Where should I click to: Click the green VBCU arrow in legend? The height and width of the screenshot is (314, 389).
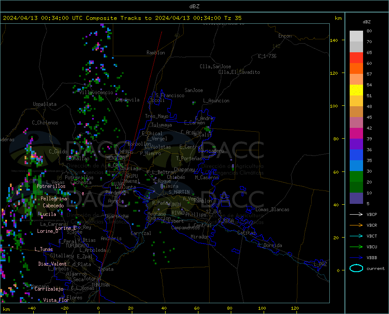tap(356, 247)
